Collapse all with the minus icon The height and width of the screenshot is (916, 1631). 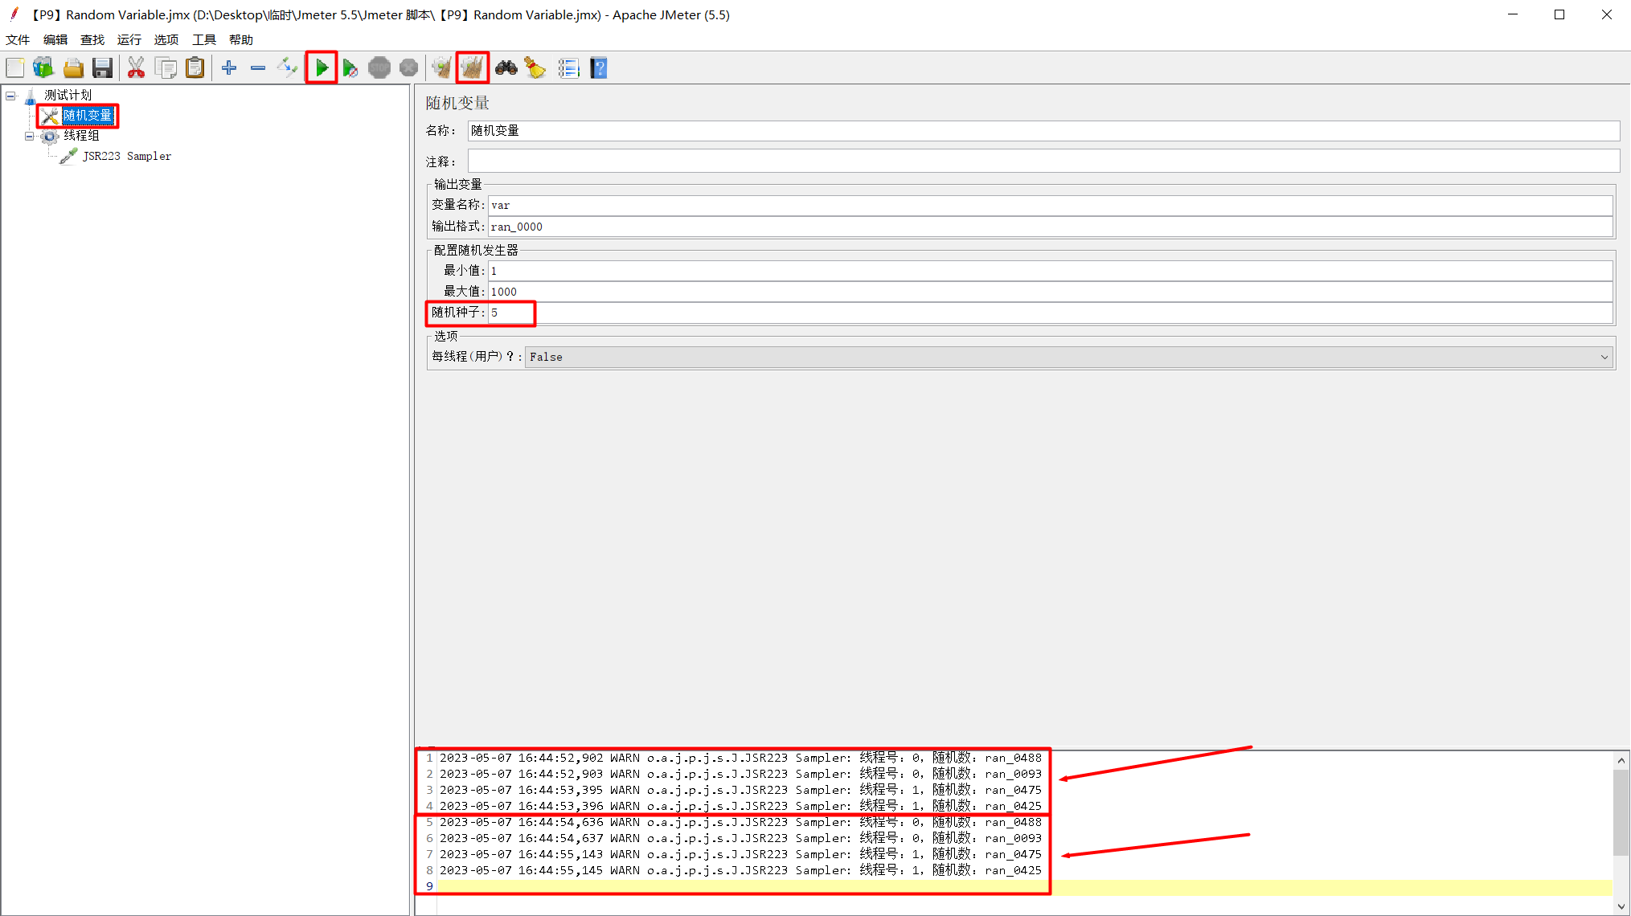click(258, 68)
